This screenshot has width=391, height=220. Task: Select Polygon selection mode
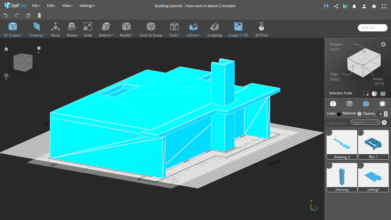[x=336, y=47]
